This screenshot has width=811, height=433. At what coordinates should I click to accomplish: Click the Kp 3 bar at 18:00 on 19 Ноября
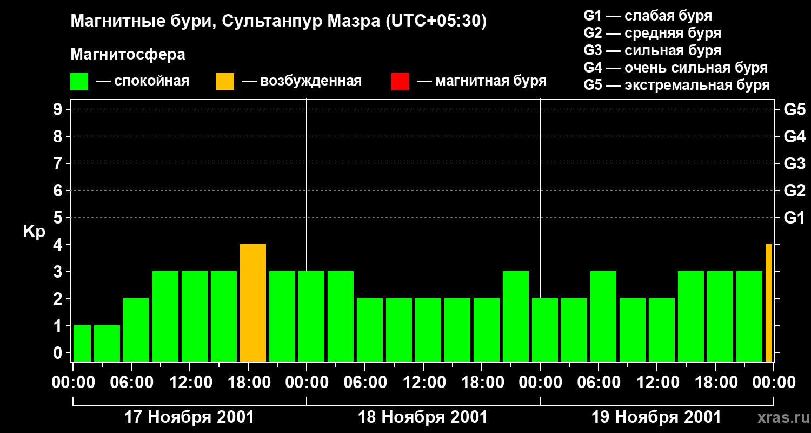pos(720,316)
